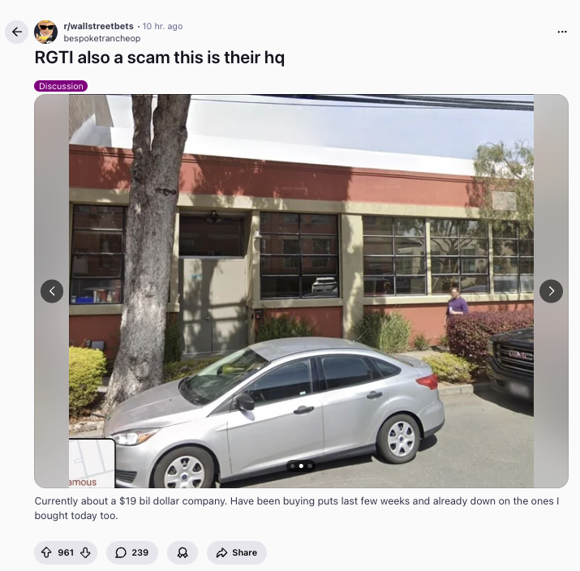Click the 10 hr. ago timestamp
Screen dimensions: 580x571
point(162,26)
